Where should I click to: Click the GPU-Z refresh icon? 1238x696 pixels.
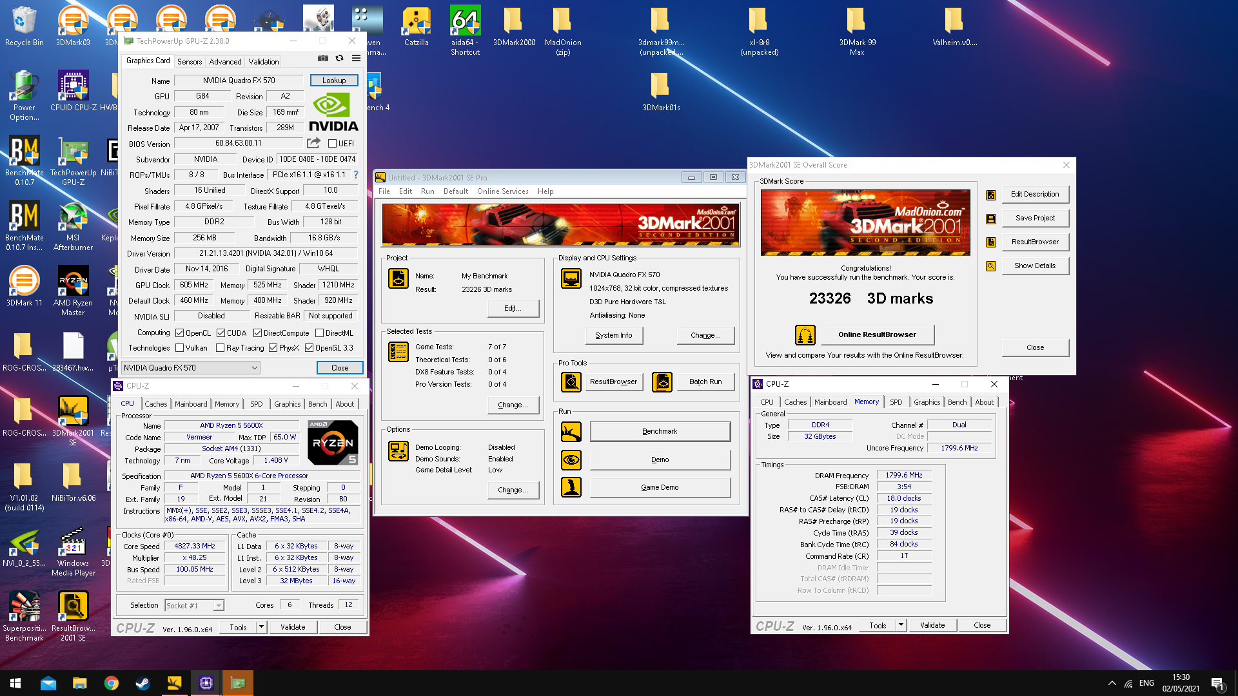339,59
